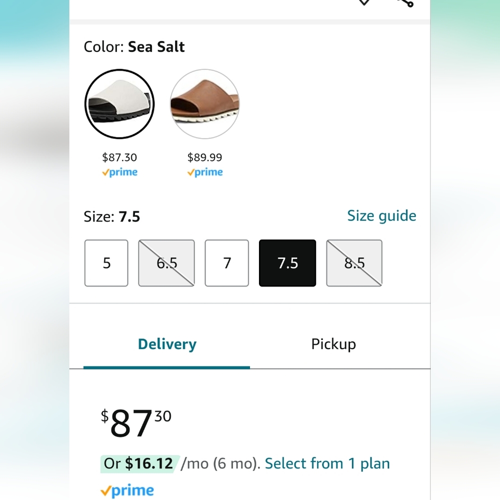This screenshot has width=500, height=500.
Task: Switch to the Delivery tab
Action: [x=167, y=344]
